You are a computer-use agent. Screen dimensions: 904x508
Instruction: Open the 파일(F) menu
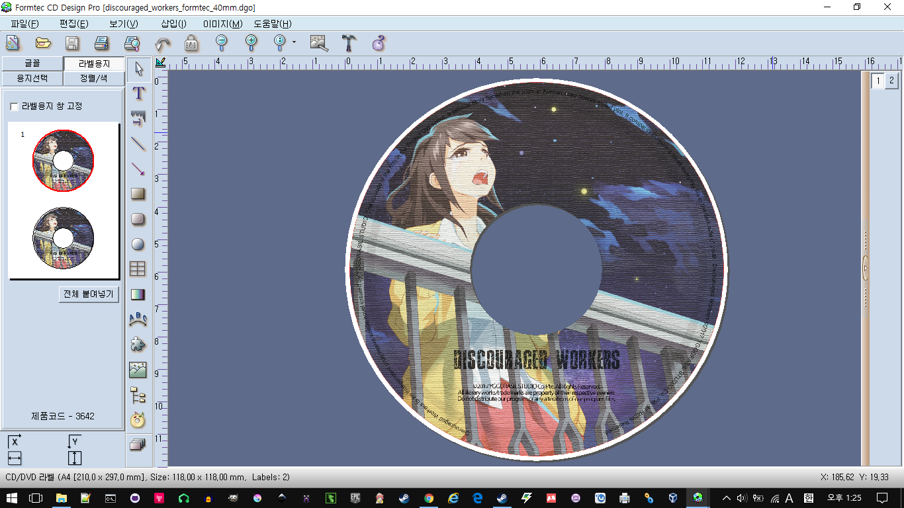(x=24, y=24)
